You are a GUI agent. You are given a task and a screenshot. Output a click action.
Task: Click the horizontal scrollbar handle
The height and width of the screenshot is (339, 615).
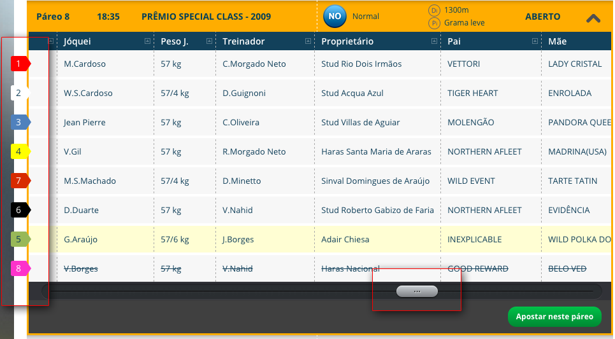click(x=417, y=291)
